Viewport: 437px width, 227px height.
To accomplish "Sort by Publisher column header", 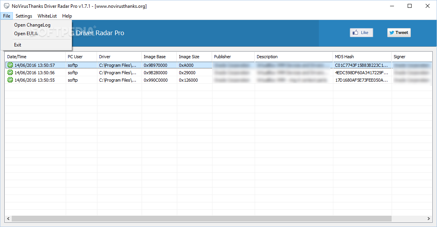I will tap(233, 57).
